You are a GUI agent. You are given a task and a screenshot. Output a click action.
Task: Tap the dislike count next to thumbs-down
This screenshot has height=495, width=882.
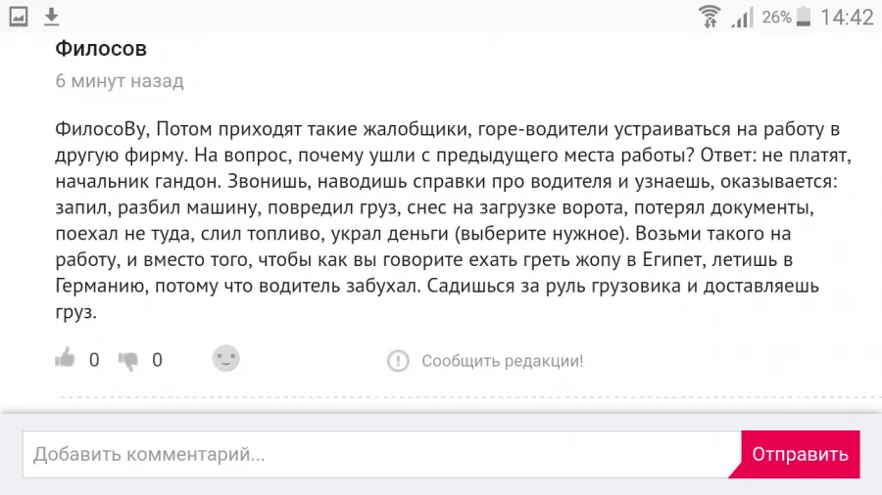(157, 360)
